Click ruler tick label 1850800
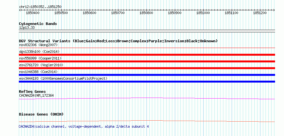Viewport: 284px width, 136px height. click(x=146, y=13)
